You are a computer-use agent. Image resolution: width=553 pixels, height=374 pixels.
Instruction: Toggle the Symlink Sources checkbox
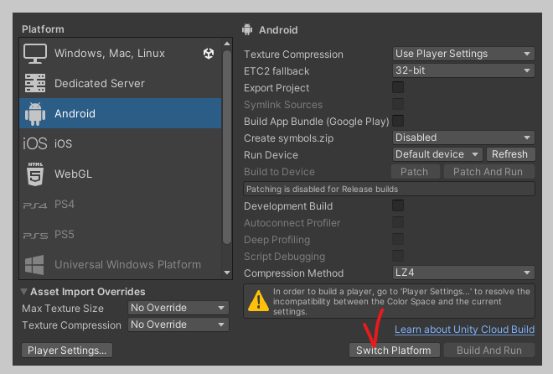pyautogui.click(x=398, y=104)
